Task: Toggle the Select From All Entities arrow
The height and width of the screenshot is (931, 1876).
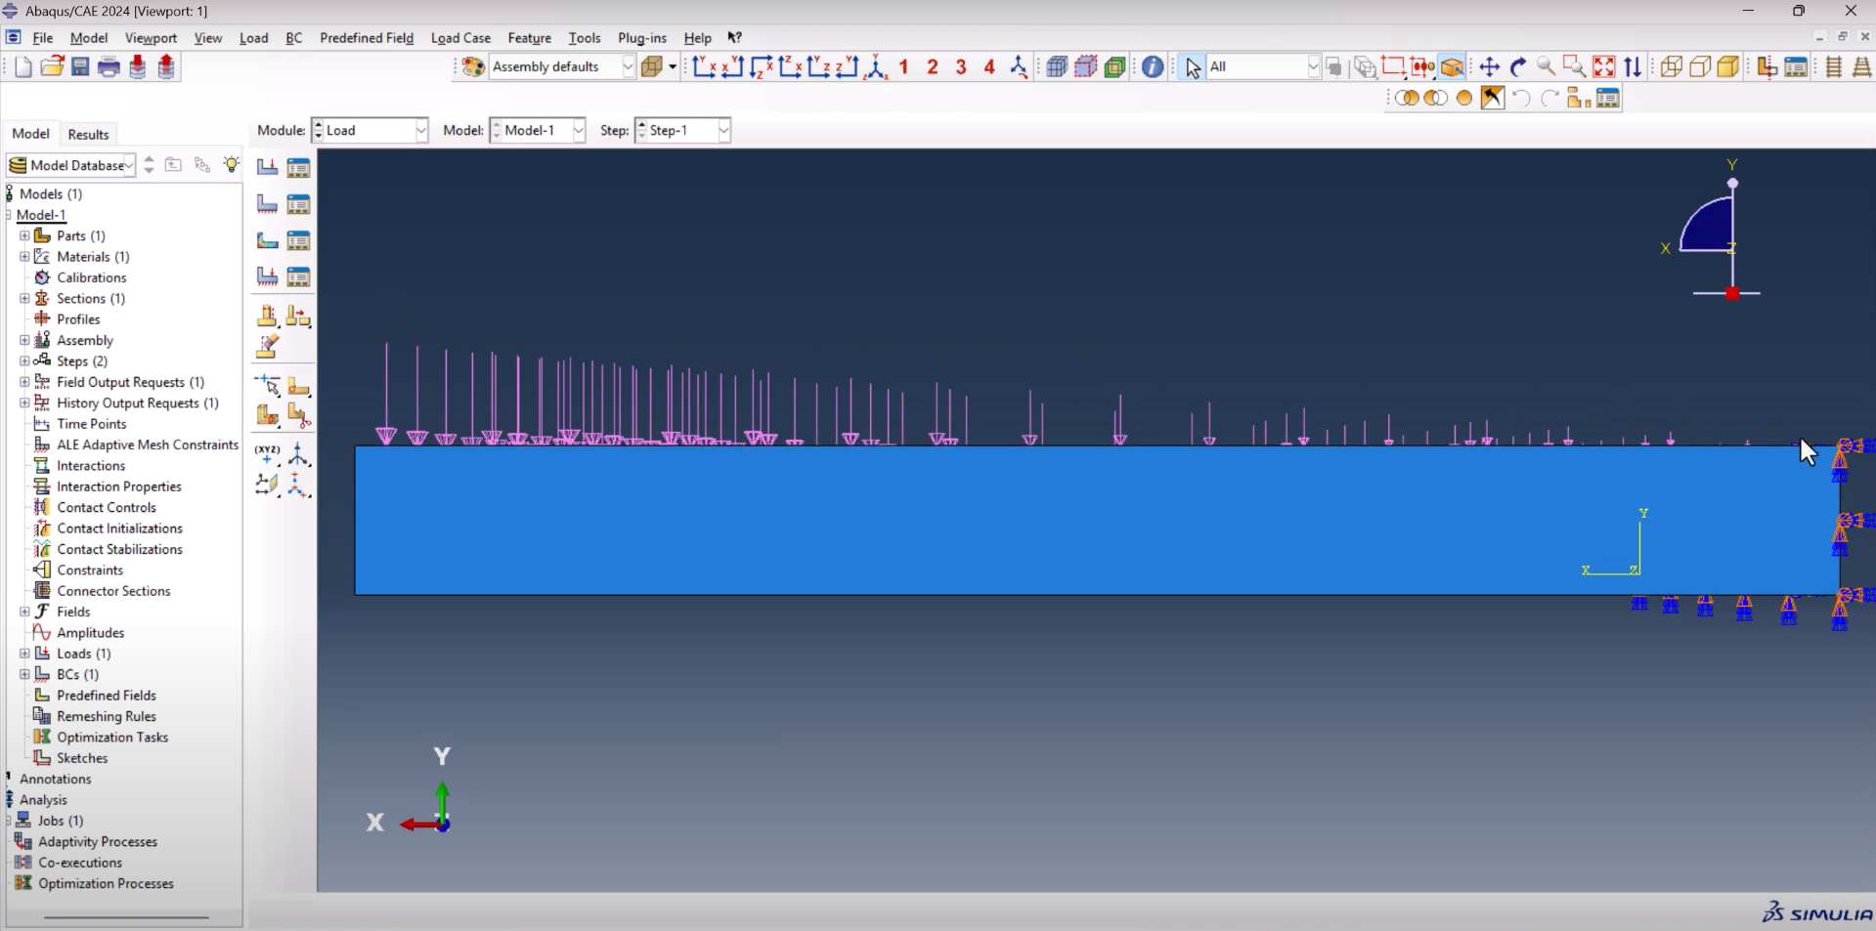Action: coord(1192,66)
